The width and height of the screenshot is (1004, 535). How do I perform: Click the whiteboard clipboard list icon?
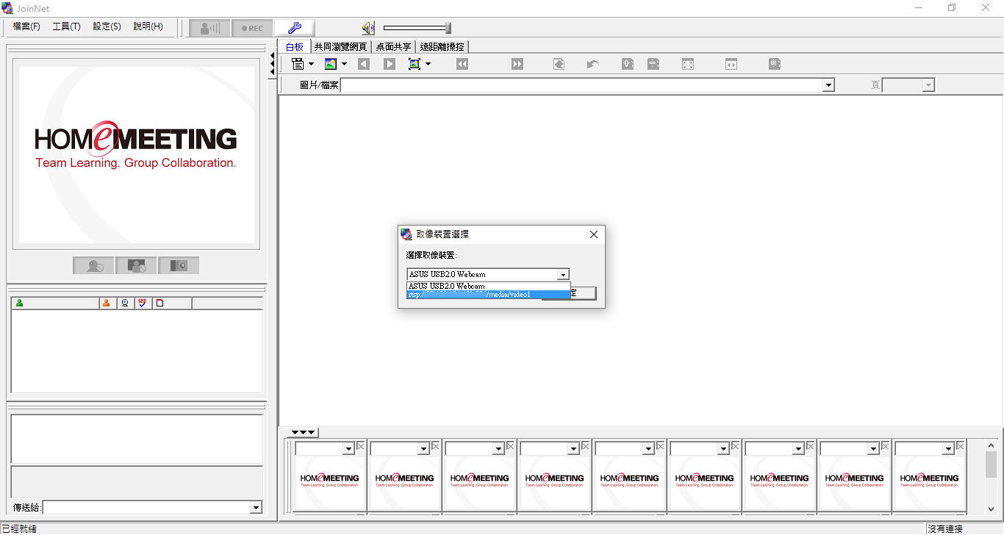298,64
